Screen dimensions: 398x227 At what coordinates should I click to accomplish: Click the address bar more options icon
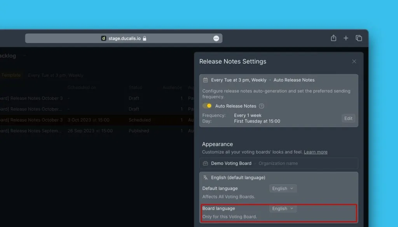[216, 38]
